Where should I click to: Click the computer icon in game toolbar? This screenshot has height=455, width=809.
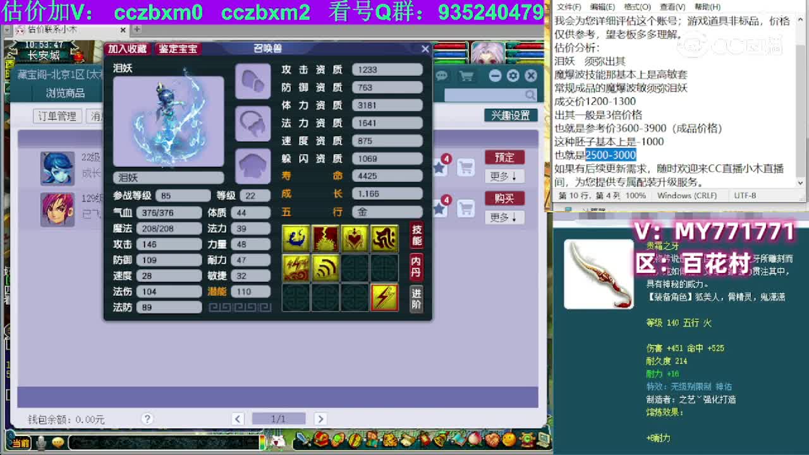coord(542,439)
